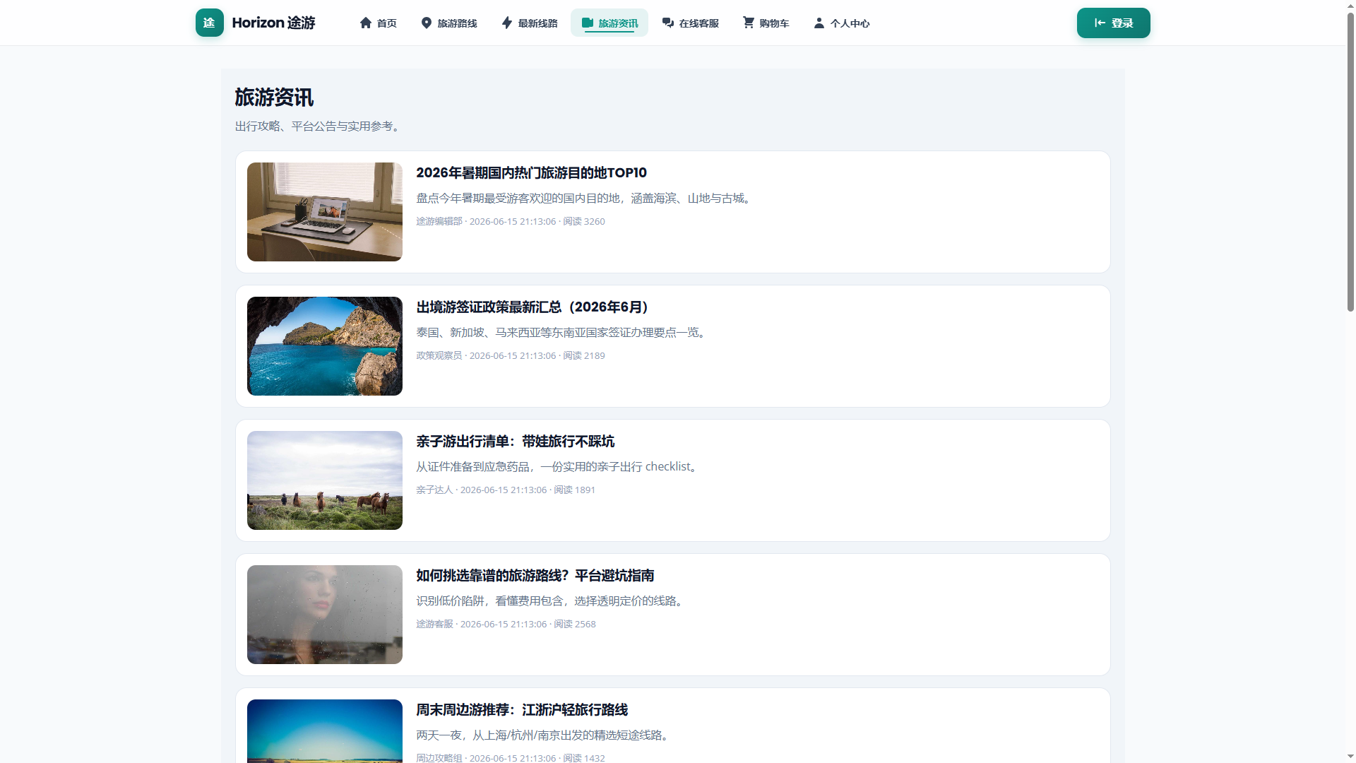
Task: Click the 旅游资讯 page heading
Action: [274, 97]
